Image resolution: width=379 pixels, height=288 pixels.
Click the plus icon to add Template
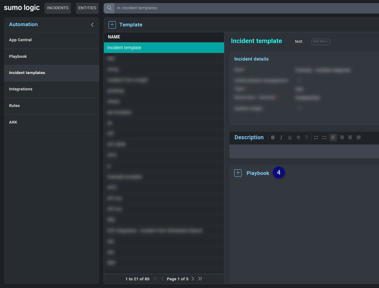112,25
